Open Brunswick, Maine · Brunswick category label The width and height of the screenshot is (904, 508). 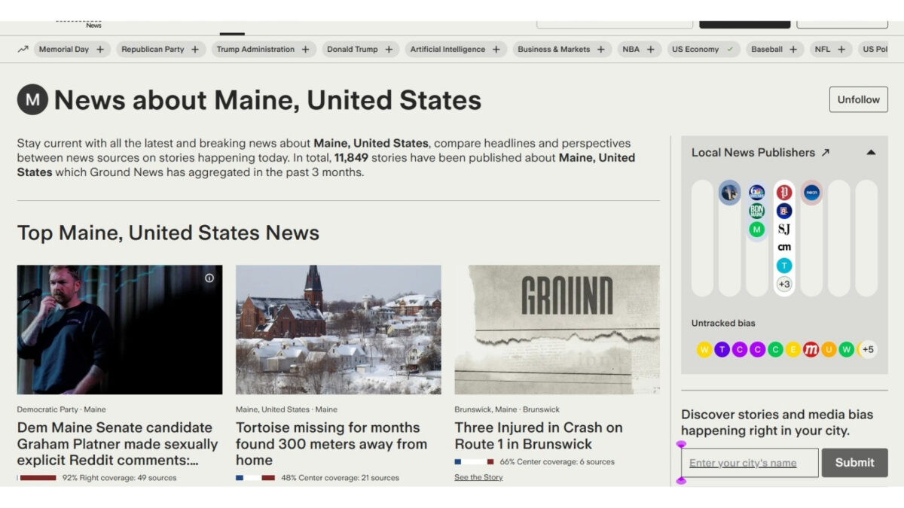point(507,409)
